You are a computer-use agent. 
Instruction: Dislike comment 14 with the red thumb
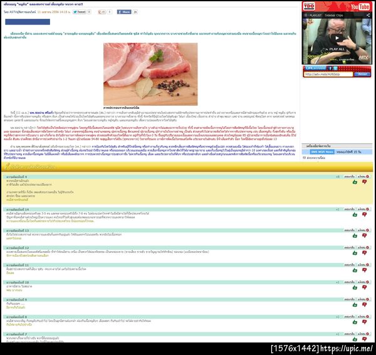pos(365,215)
